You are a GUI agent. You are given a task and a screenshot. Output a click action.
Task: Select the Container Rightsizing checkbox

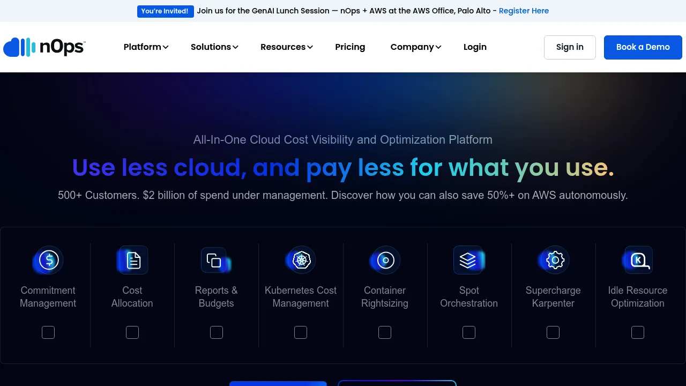click(385, 332)
